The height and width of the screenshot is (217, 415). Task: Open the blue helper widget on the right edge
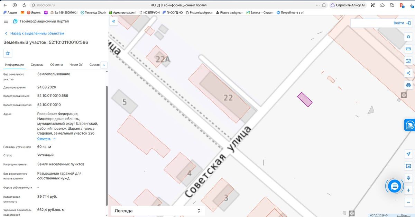click(x=410, y=125)
